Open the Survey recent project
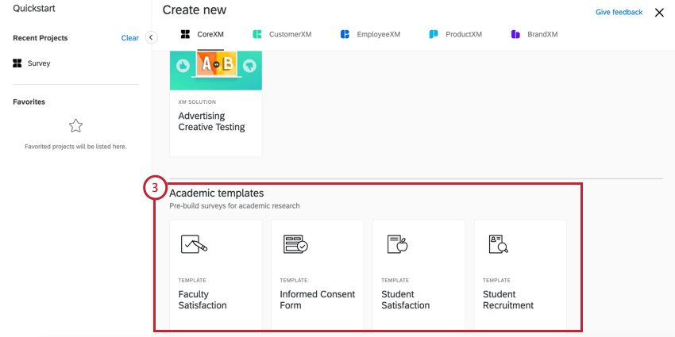The image size is (675, 337). pos(39,63)
